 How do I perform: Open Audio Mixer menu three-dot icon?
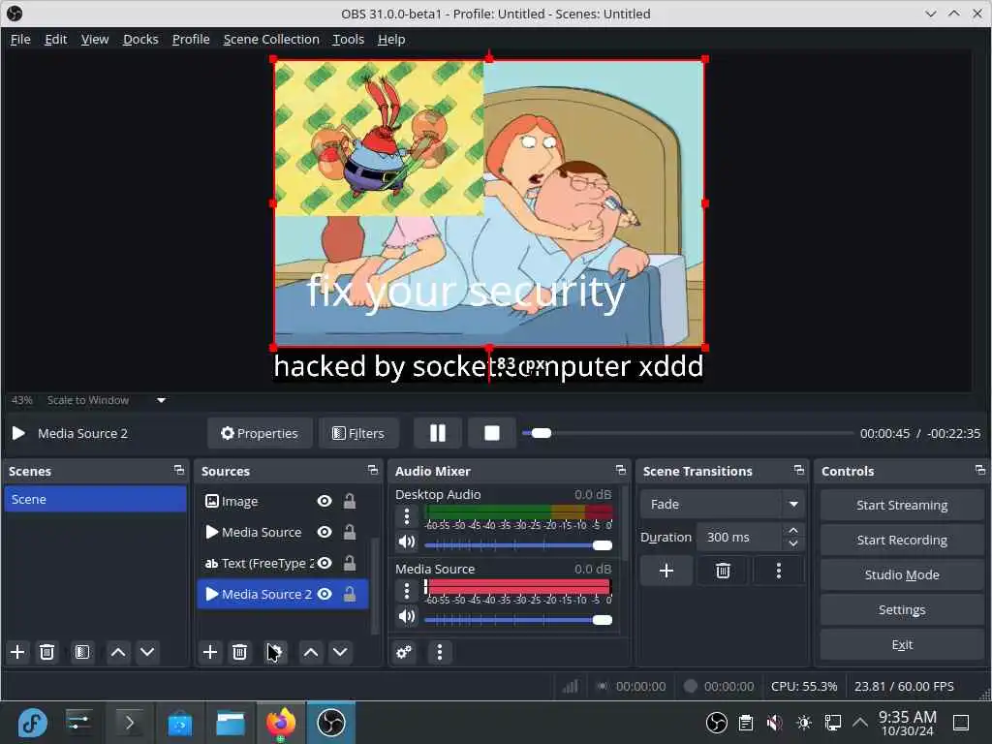[x=440, y=652]
